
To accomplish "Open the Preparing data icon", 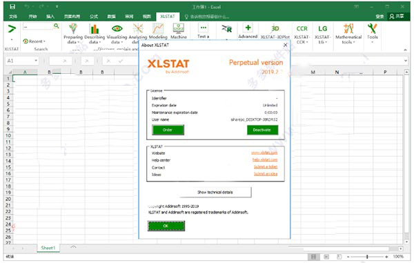I will click(x=73, y=28).
